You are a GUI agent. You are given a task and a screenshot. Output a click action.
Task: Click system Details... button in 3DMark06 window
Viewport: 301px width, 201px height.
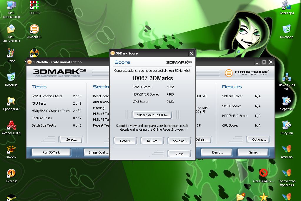pos(204,139)
